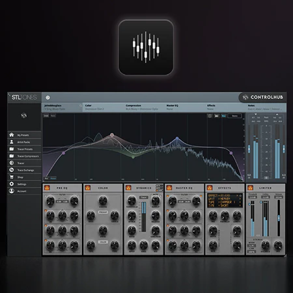Click the Limiter Threshold value field

point(253,197)
